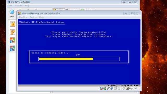Close the VirtualBox Manager window
This screenshot has height=94, width=167.
(135, 2)
